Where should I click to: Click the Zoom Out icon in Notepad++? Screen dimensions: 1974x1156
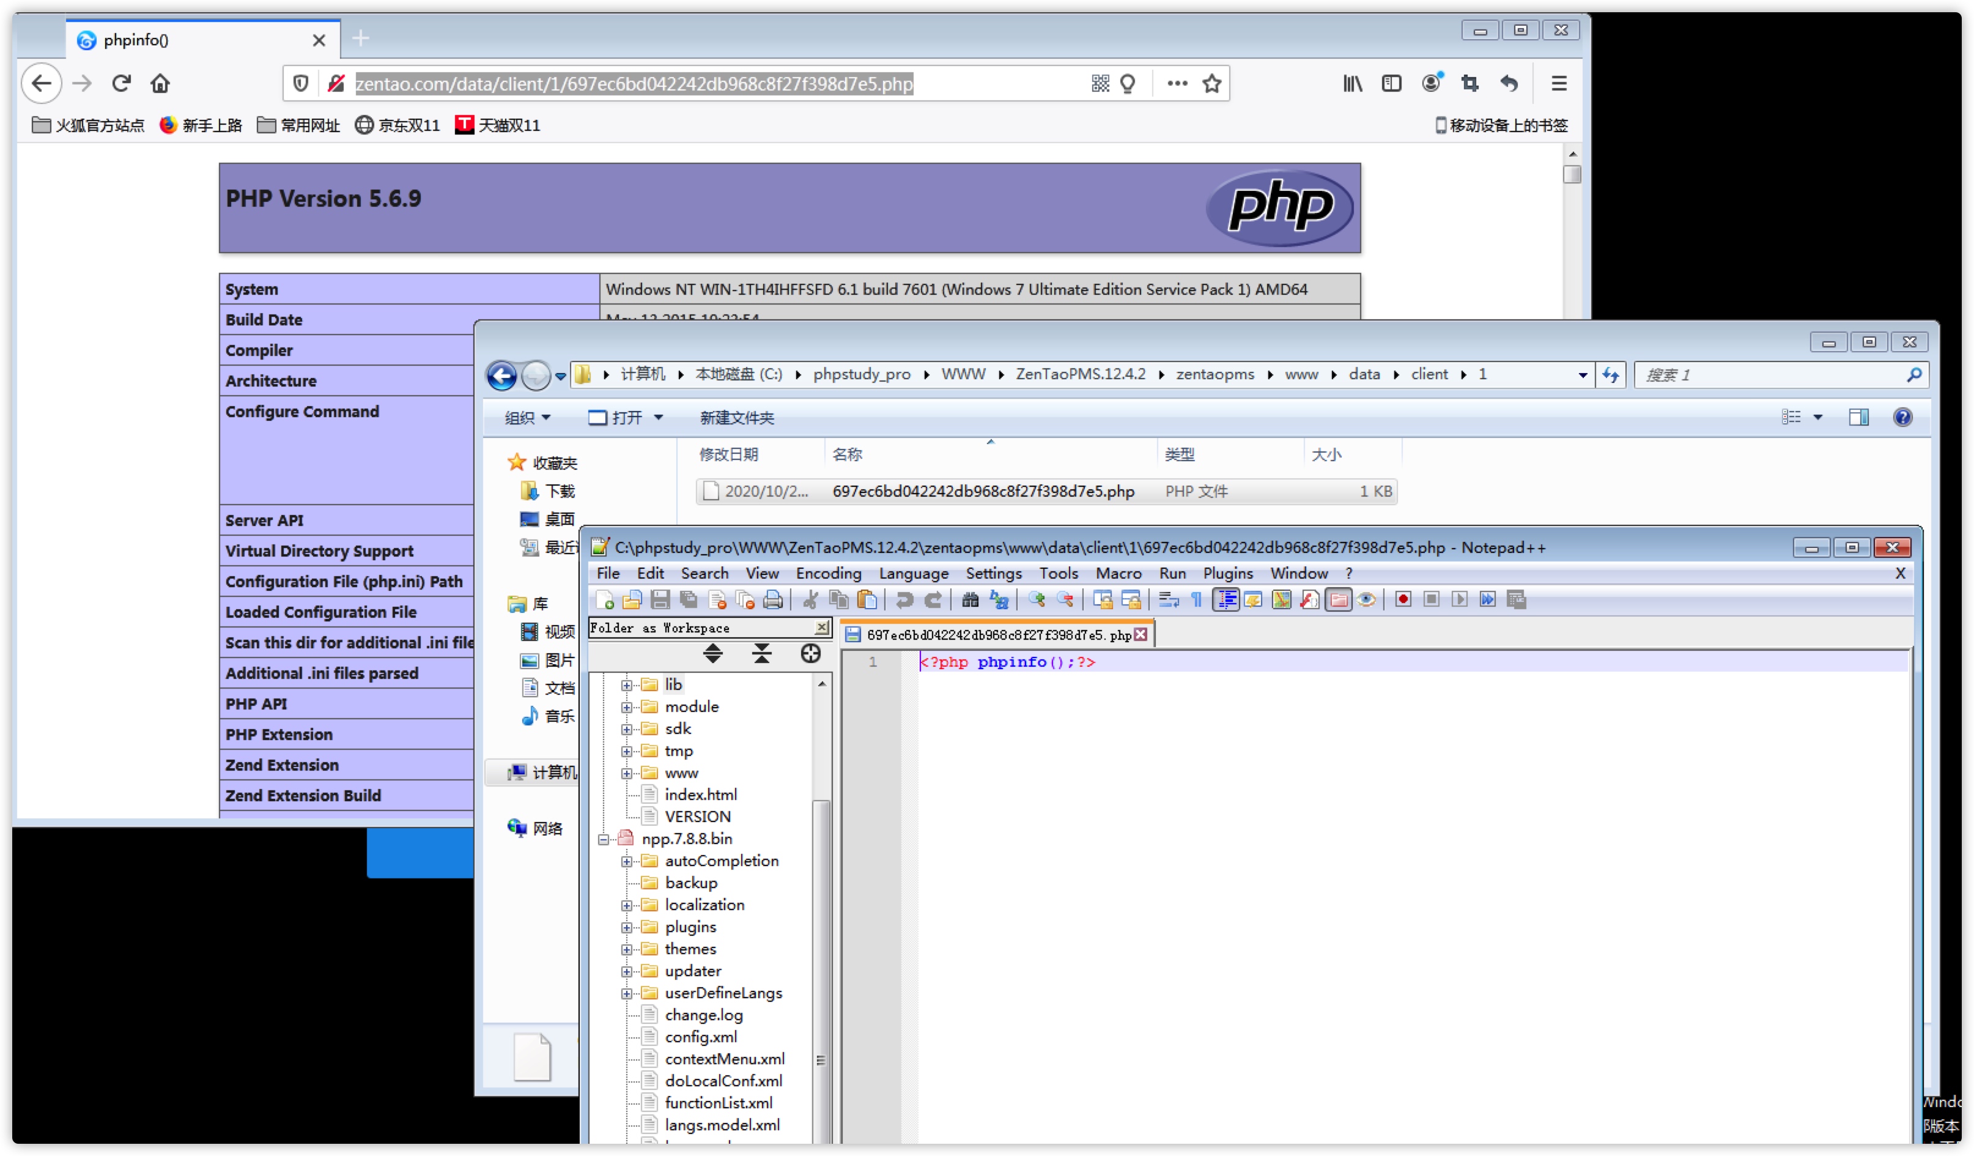pos(1065,601)
